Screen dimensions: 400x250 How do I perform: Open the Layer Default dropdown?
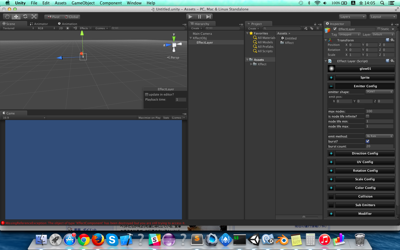pyautogui.click(x=383, y=34)
